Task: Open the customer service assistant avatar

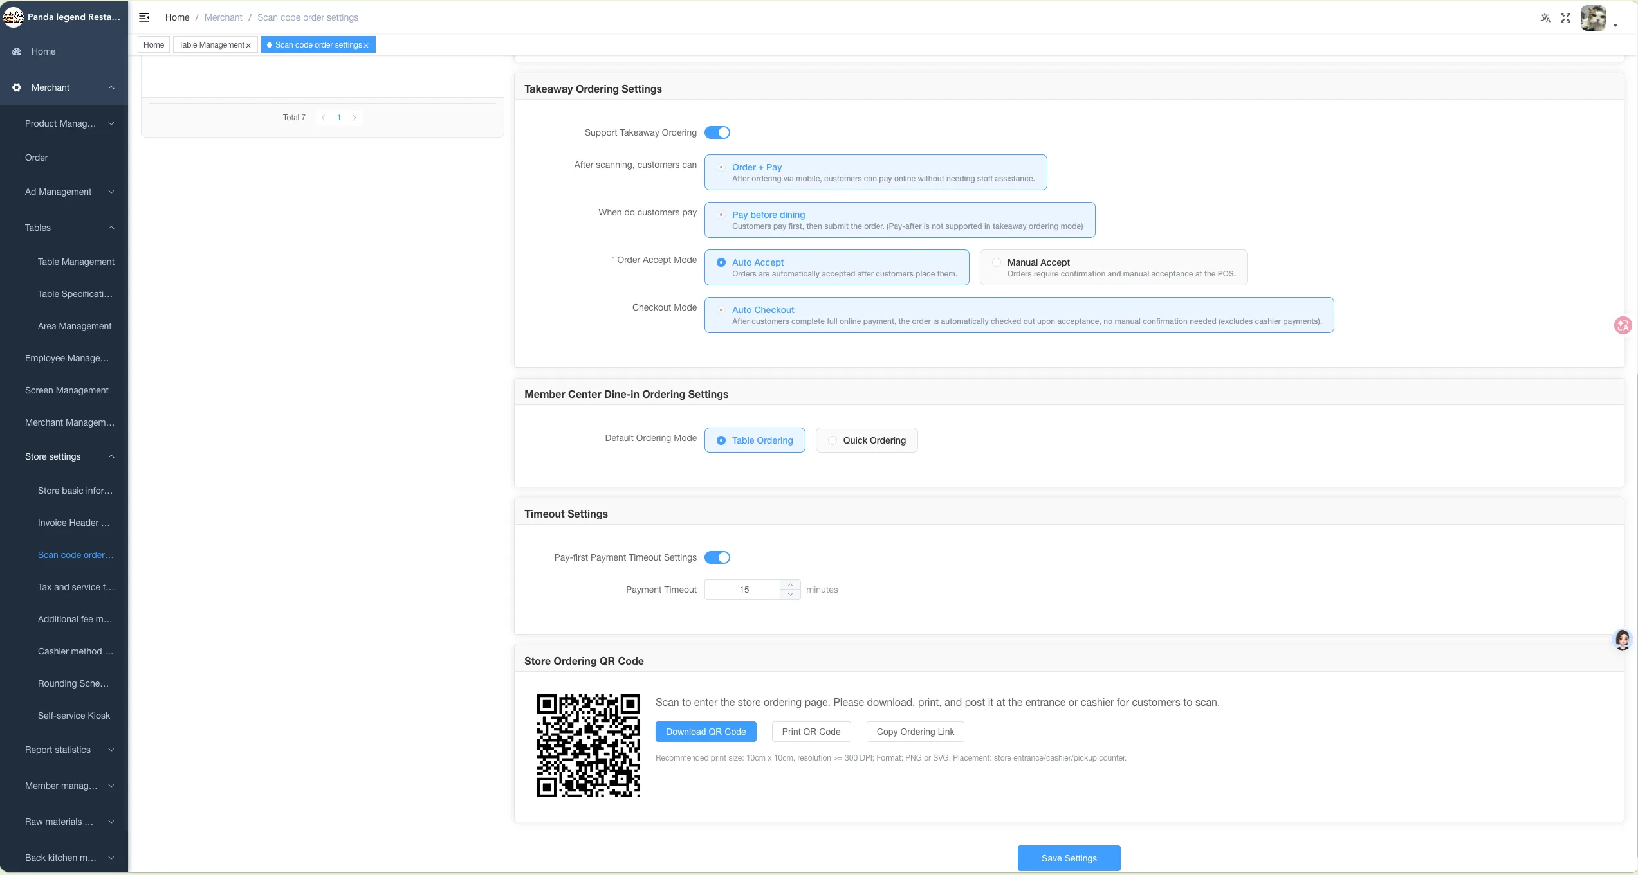Action: click(1623, 640)
